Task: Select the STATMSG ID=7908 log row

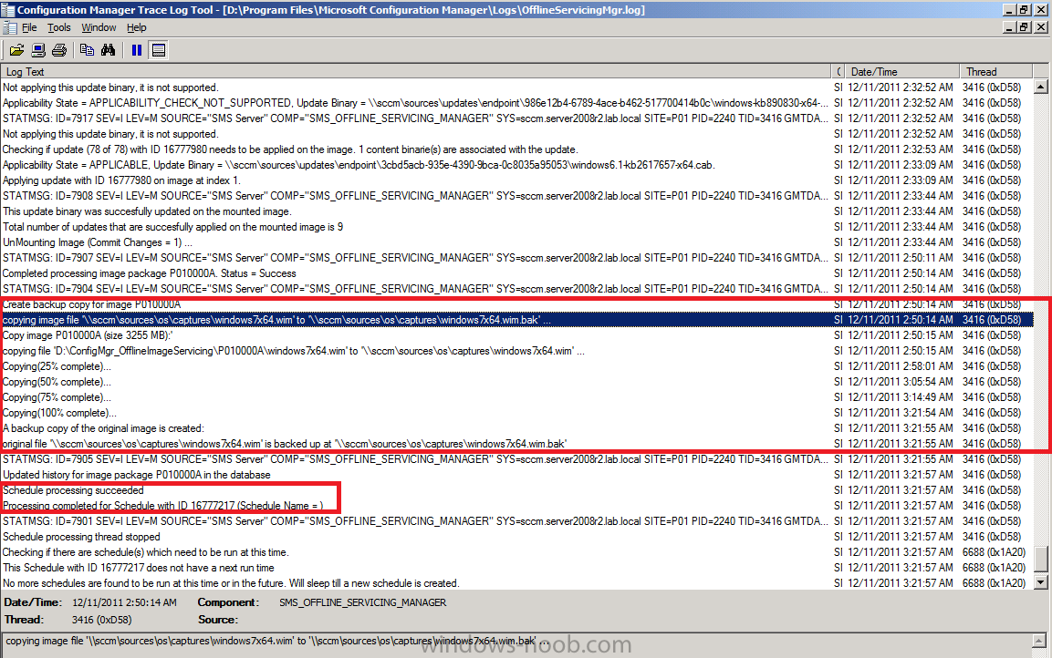Action: pos(516,196)
